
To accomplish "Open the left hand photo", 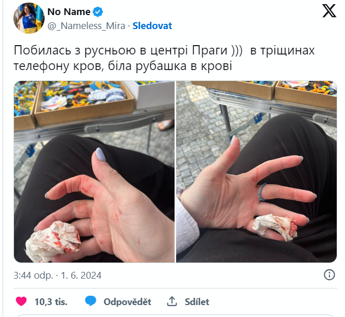I will pos(94,172).
